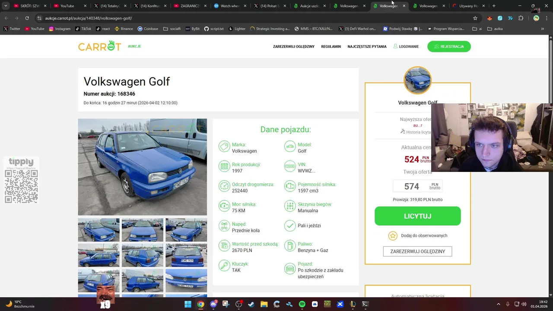Go back to the previous page
This screenshot has width=553, height=311.
pyautogui.click(x=6, y=18)
